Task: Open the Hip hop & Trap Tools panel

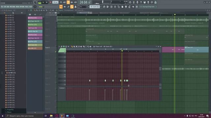Action: 148,7
